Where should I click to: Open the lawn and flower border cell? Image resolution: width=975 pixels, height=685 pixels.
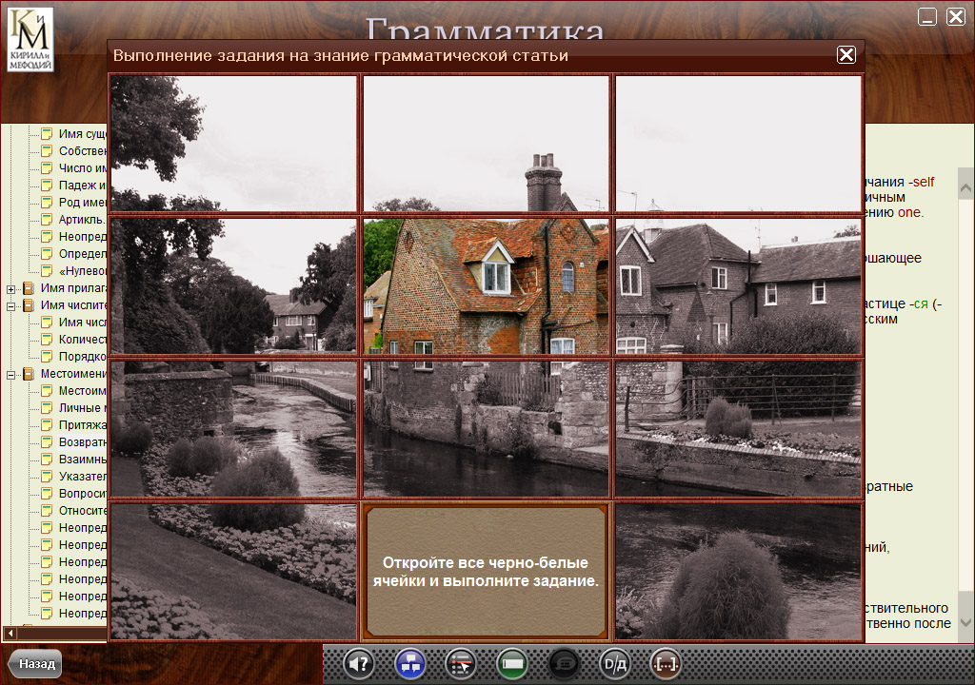[x=234, y=571]
